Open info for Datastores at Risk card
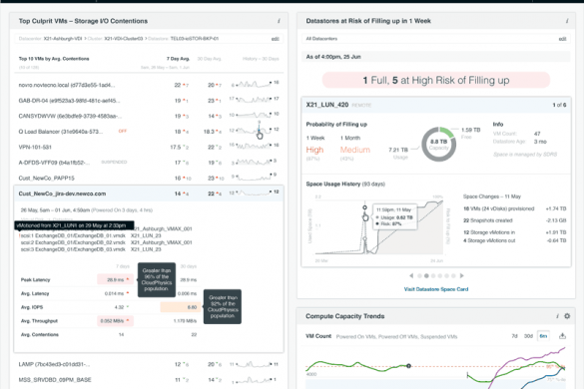 click(x=567, y=21)
